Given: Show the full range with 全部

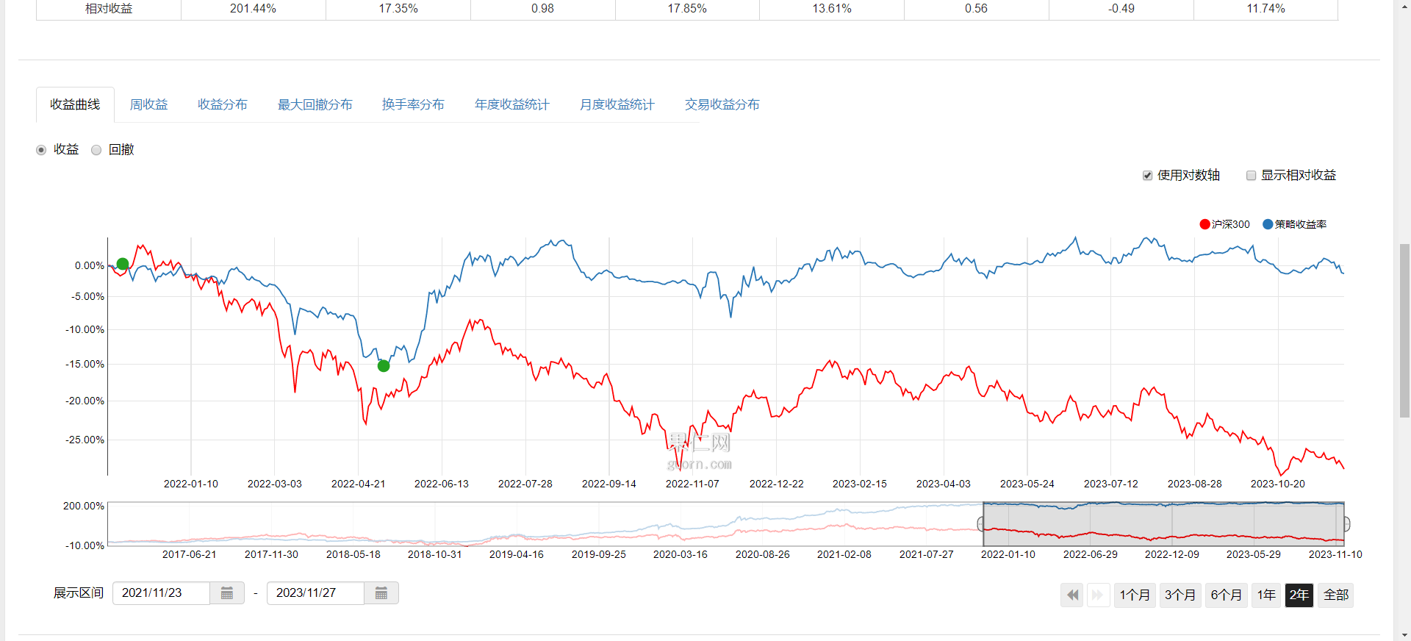Looking at the screenshot, I should click(1336, 595).
